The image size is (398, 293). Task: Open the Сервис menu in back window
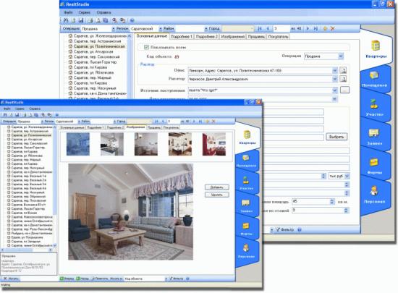(x=84, y=12)
